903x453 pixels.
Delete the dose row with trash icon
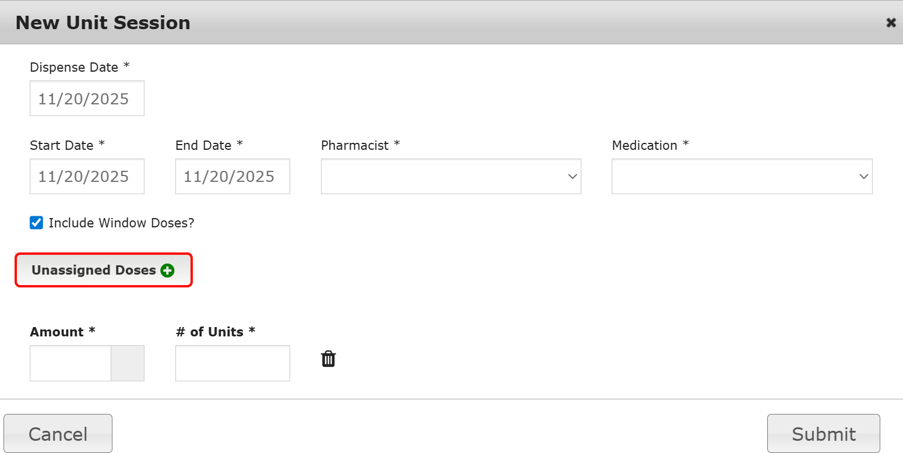(x=329, y=359)
